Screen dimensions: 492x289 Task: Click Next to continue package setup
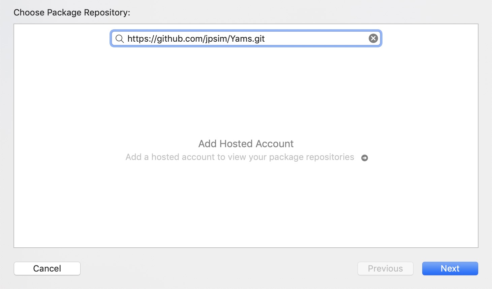(x=450, y=269)
